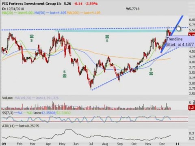Click the earnings phone icon near March
195x146 pixels.
pos(32,36)
